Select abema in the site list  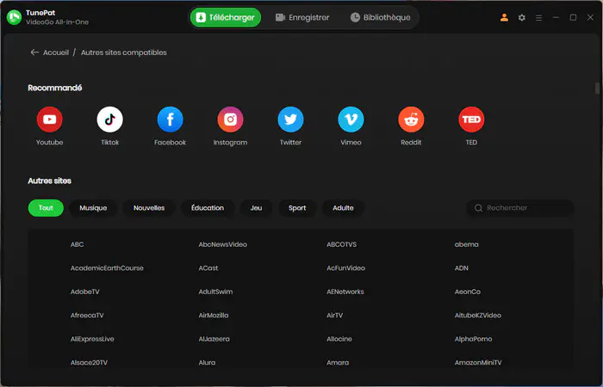467,244
